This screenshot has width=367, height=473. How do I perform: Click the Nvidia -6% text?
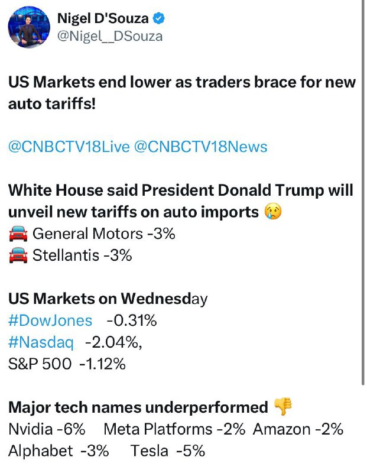(47, 429)
